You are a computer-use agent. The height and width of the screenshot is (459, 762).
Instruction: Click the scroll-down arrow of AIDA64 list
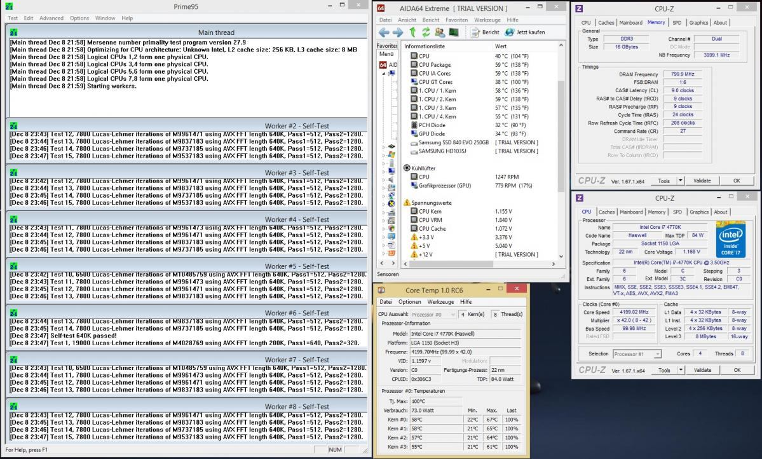pyautogui.click(x=561, y=256)
